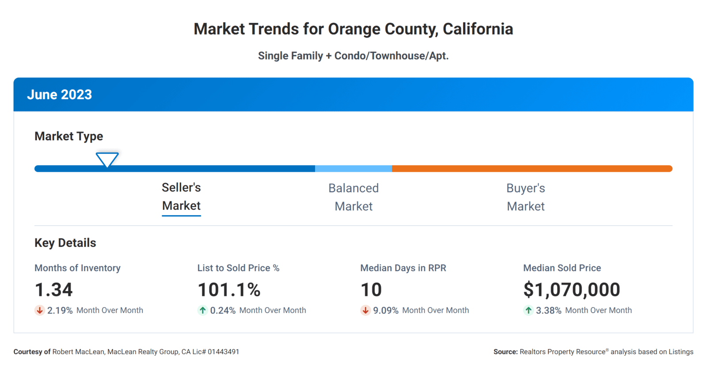Click the 1.34 Months of Inventory value
The height and width of the screenshot is (371, 707).
53,290
